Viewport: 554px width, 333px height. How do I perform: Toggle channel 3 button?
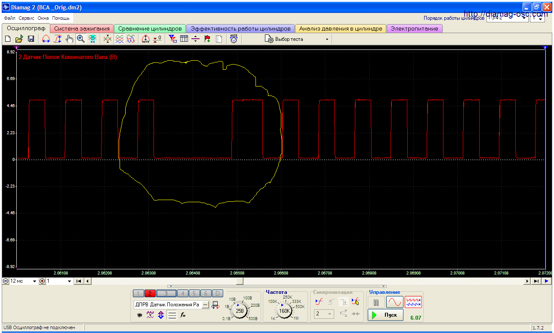tap(166, 294)
